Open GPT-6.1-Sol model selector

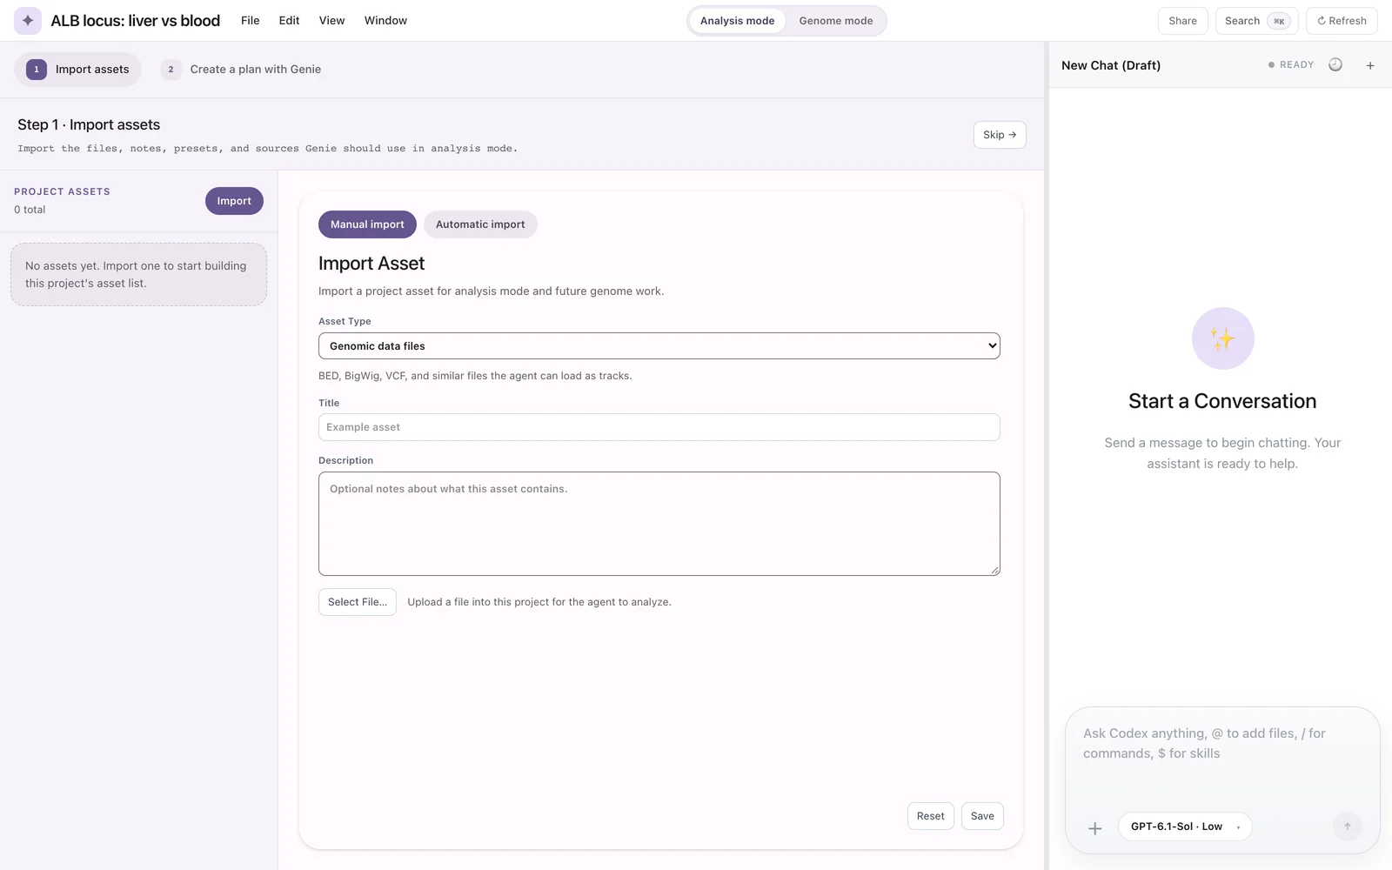click(x=1185, y=826)
